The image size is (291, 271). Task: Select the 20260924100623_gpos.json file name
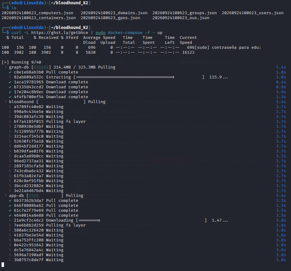pos(110,18)
